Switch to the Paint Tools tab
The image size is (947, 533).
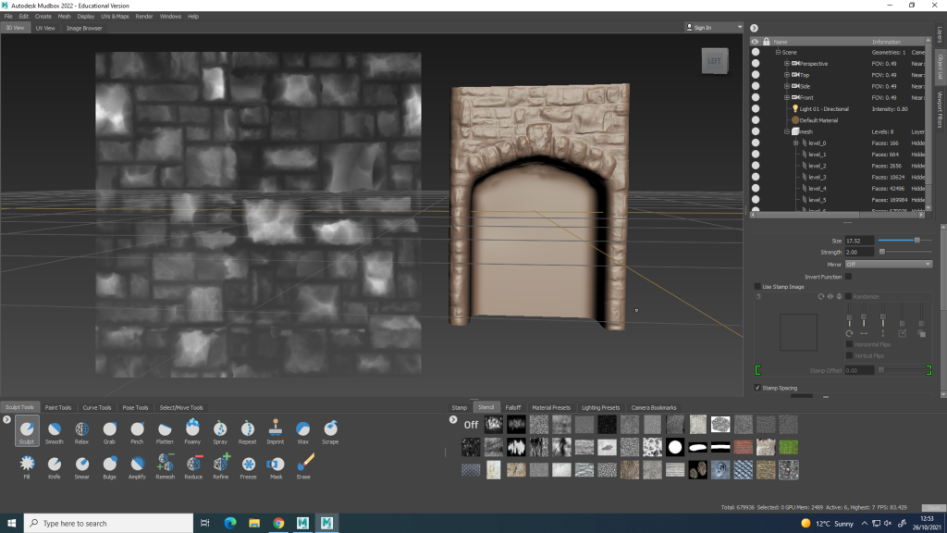point(58,407)
